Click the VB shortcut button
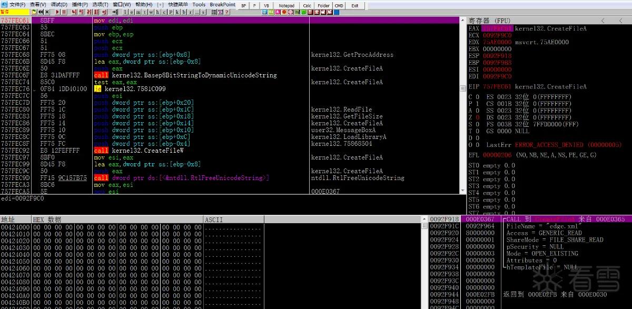This screenshot has width=632, height=309. click(266, 6)
